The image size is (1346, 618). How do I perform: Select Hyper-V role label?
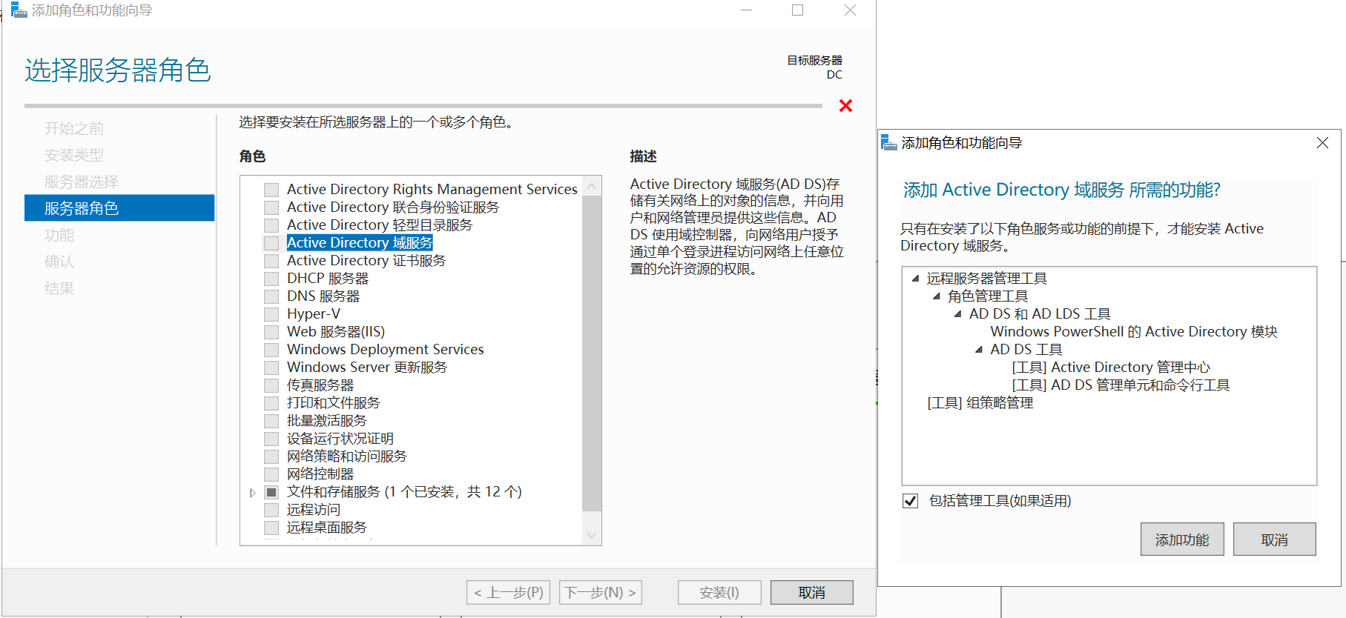click(314, 314)
